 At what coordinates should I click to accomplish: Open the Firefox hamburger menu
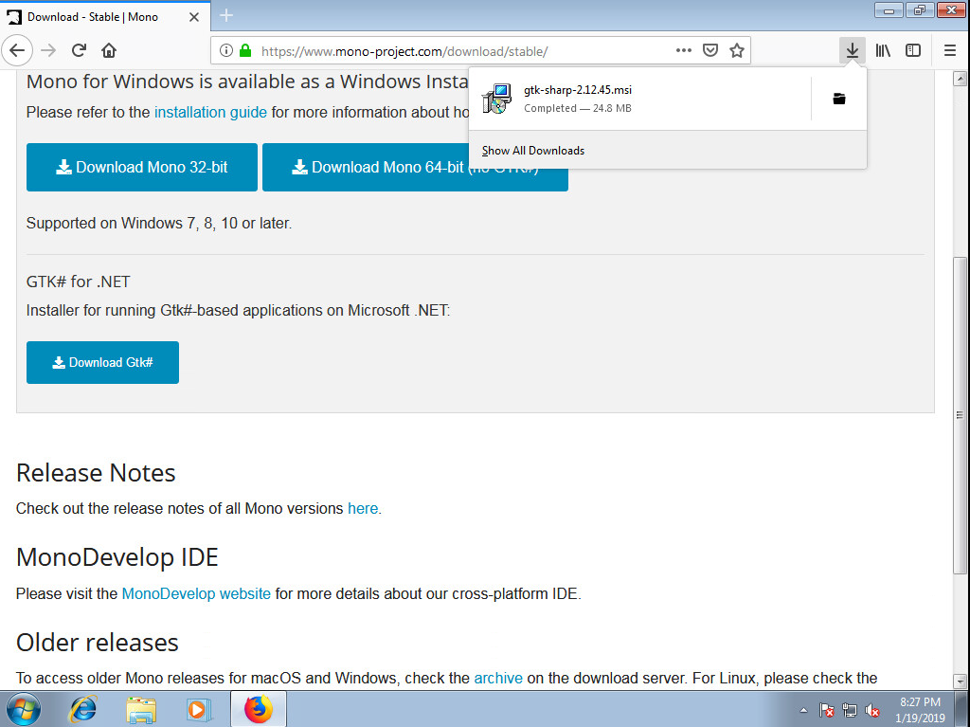pyautogui.click(x=950, y=51)
